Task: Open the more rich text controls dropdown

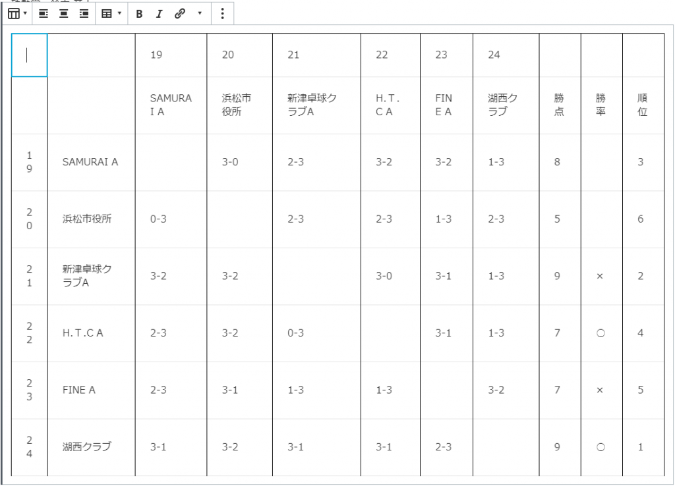Action: pyautogui.click(x=200, y=13)
